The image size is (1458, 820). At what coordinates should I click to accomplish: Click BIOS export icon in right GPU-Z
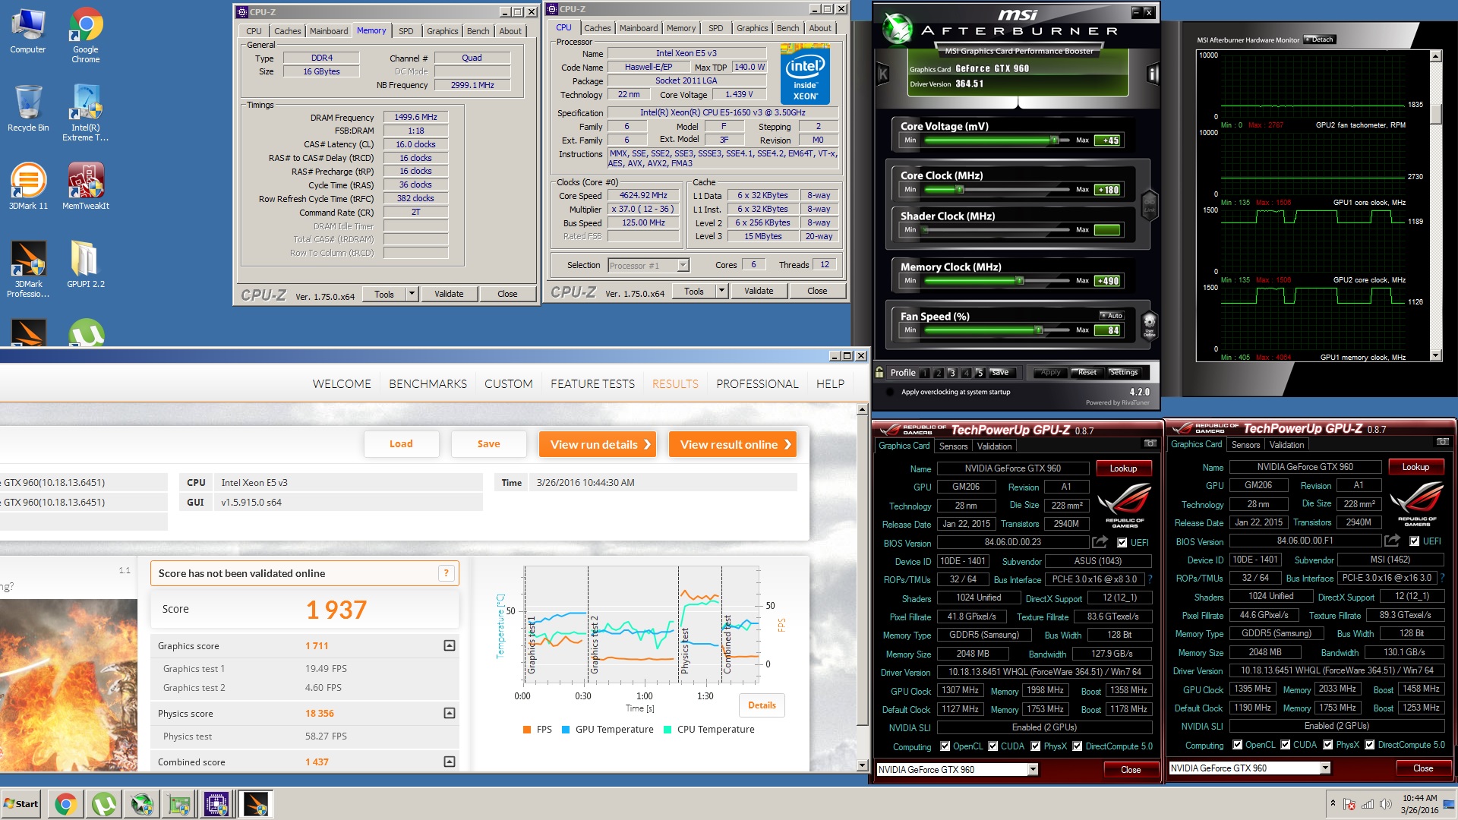point(1392,541)
